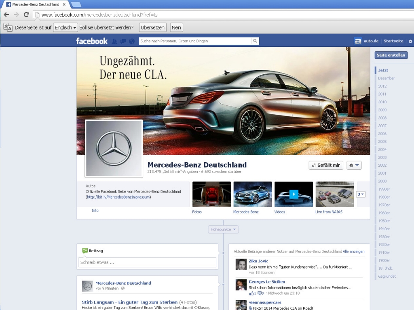The width and height of the screenshot is (414, 310).
Task: Expand more page apps with the 3 dropdown
Action: click(x=360, y=194)
